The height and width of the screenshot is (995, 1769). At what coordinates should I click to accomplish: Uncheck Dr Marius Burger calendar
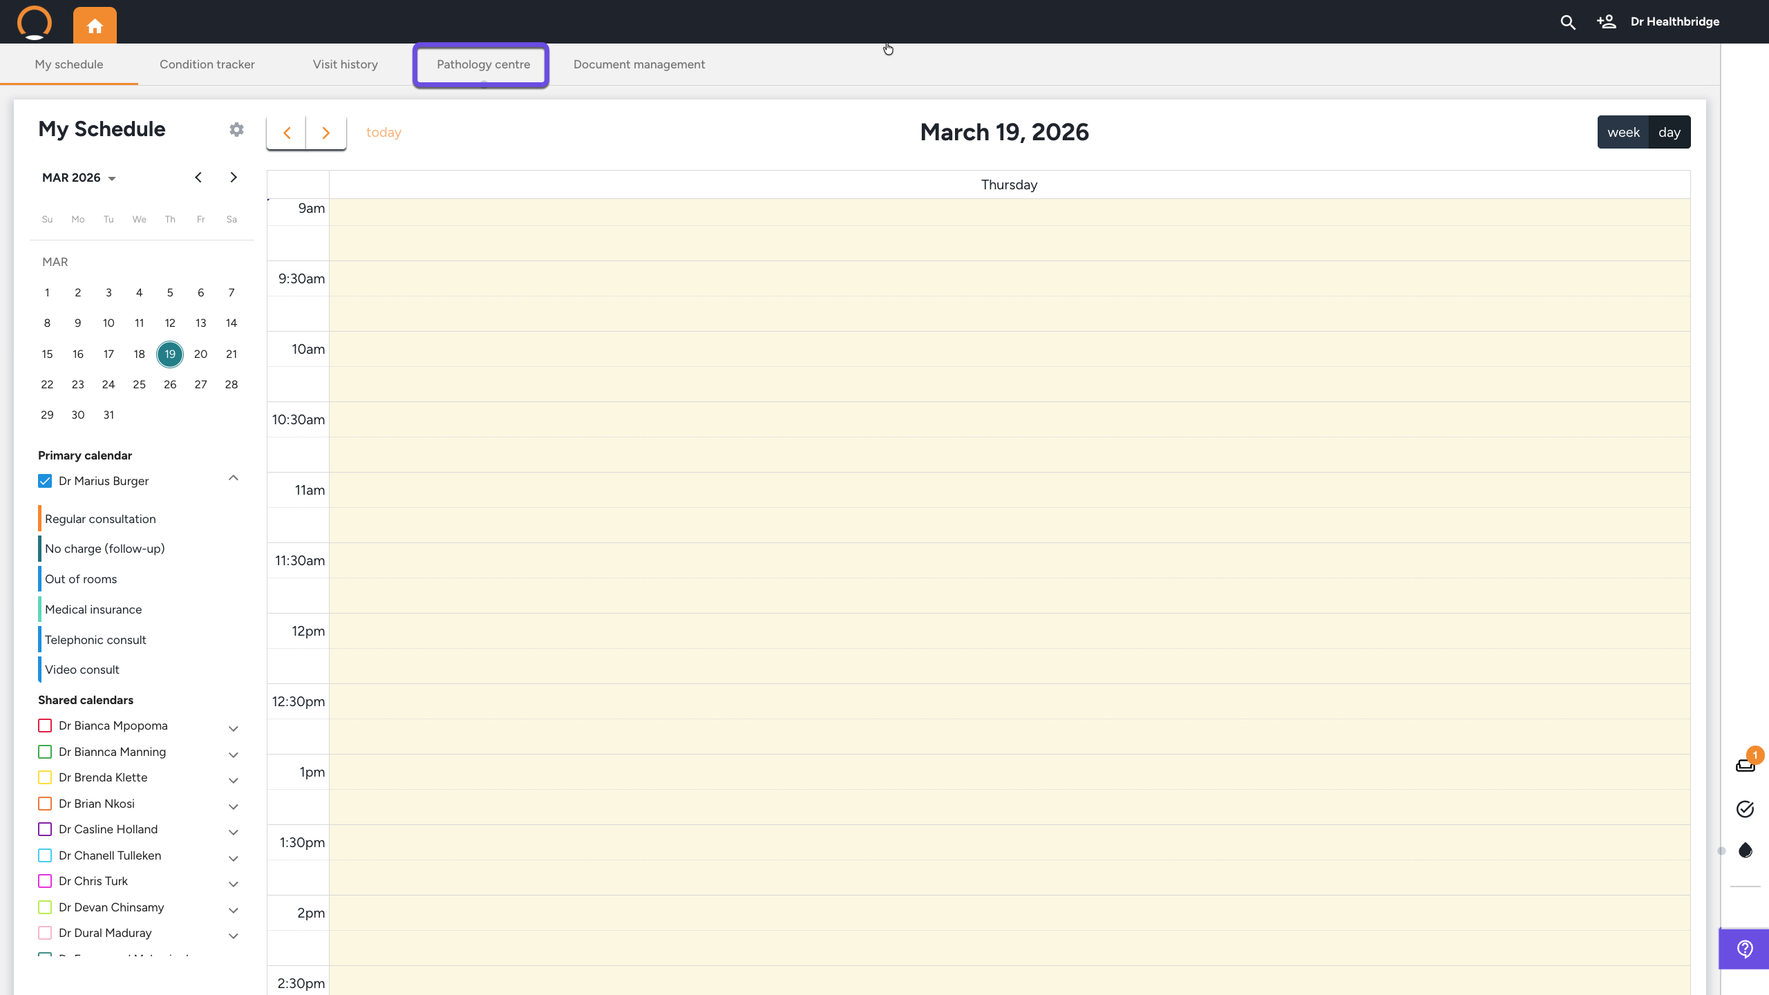pyautogui.click(x=45, y=481)
